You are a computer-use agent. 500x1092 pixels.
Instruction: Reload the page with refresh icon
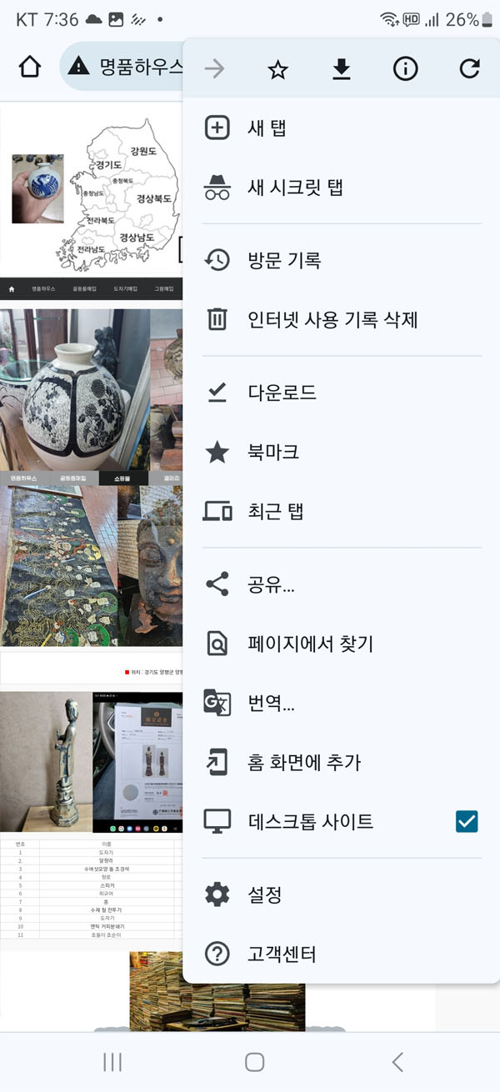point(469,69)
